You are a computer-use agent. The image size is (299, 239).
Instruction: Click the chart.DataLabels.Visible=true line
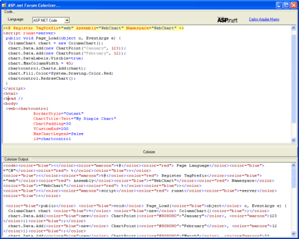[x=45, y=58]
